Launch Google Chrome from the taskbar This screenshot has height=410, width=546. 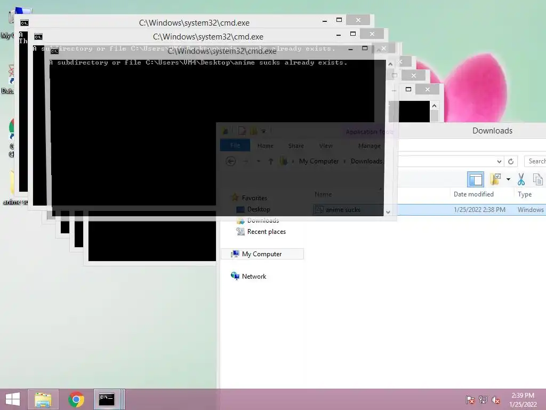(x=76, y=399)
